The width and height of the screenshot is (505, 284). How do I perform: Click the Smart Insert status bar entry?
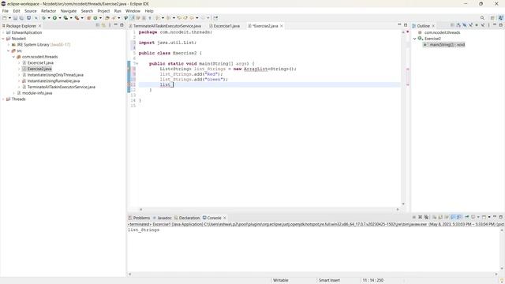(x=329, y=281)
